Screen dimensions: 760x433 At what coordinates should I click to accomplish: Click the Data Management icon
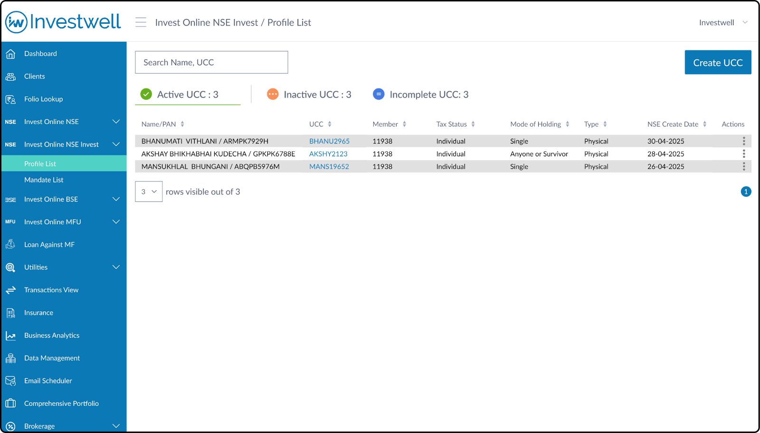pyautogui.click(x=10, y=358)
